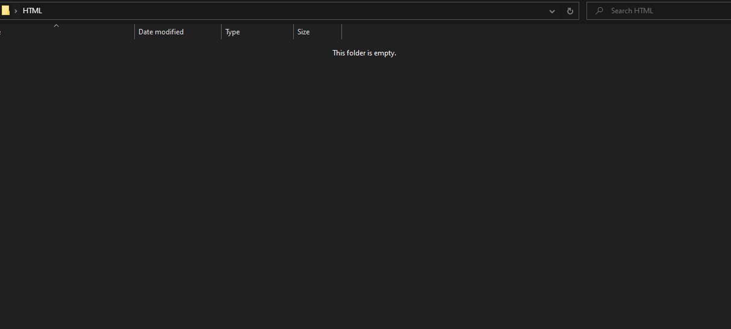The image size is (731, 329).
Task: Click the "This folder is empty." message
Action: click(x=364, y=53)
